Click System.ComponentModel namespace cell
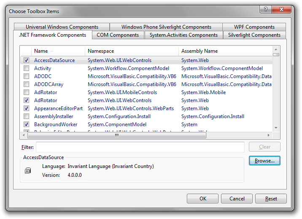 pyautogui.click(x=117, y=124)
